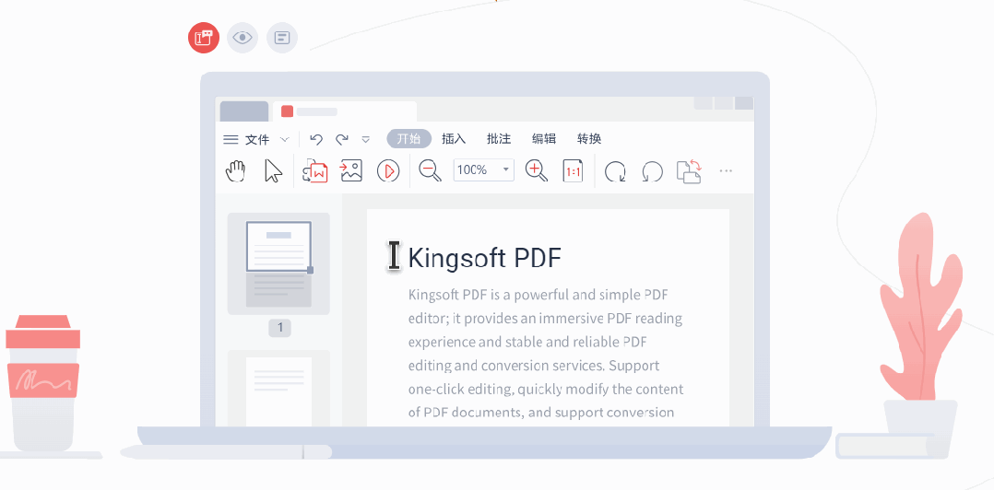Click the rotate document pages icon
The image size is (994, 490).
click(689, 171)
